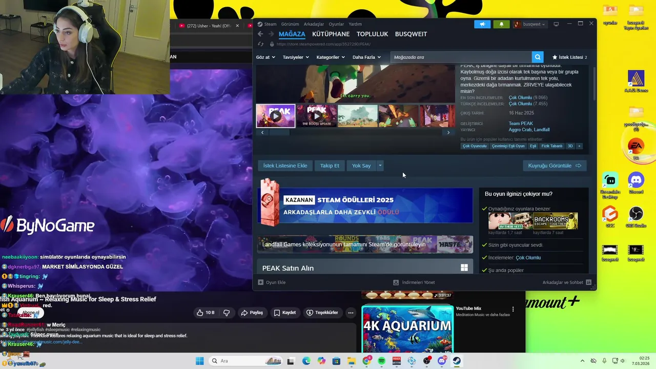The height and width of the screenshot is (369, 656).
Task: Dislike the YouTube video
Action: tap(227, 313)
